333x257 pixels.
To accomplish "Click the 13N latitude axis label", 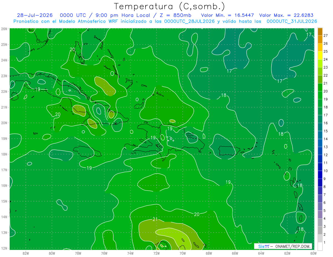I will [4, 232].
